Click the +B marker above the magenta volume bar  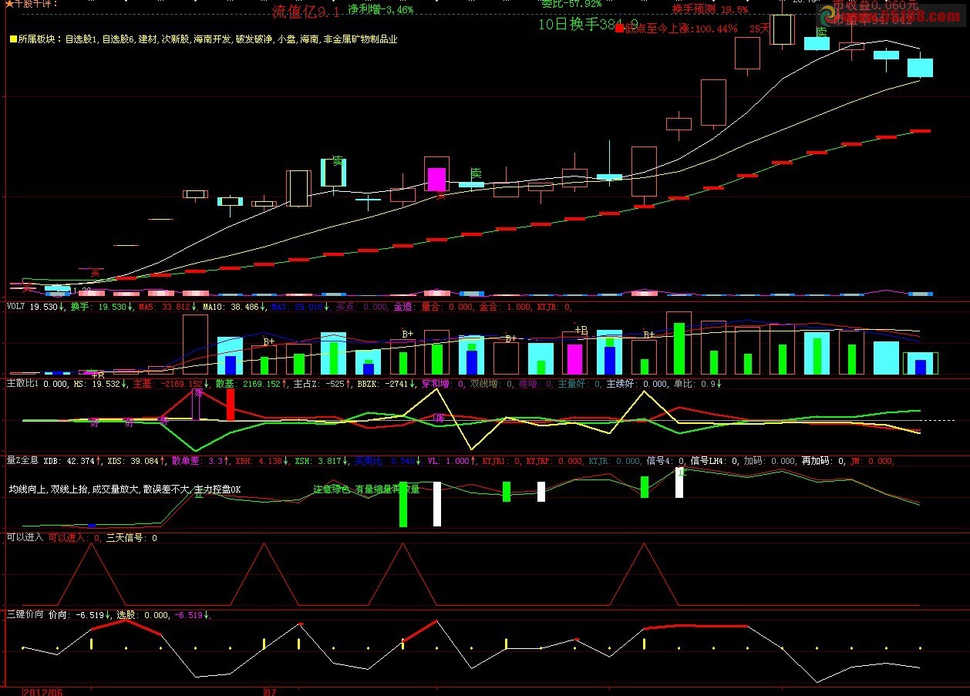coord(581,331)
